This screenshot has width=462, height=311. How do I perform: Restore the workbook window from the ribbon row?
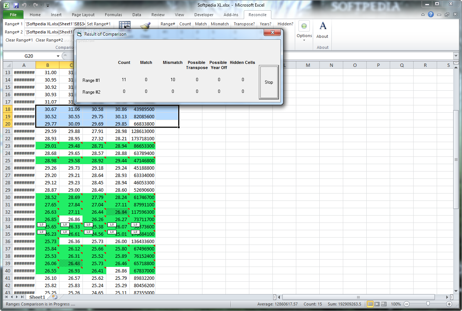point(447,15)
